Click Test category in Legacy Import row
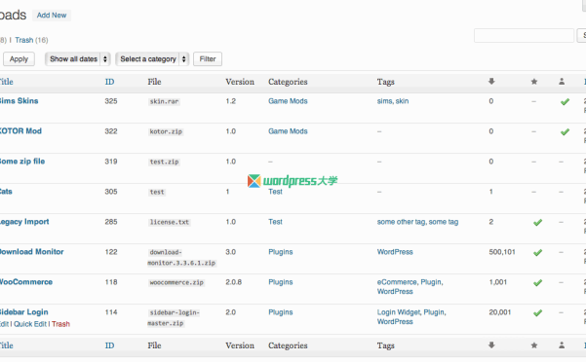Screen dimensions: 586x362 pyautogui.click(x=275, y=222)
